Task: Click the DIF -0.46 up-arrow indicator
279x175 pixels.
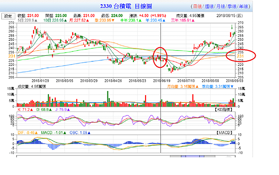Action: [x=36, y=133]
